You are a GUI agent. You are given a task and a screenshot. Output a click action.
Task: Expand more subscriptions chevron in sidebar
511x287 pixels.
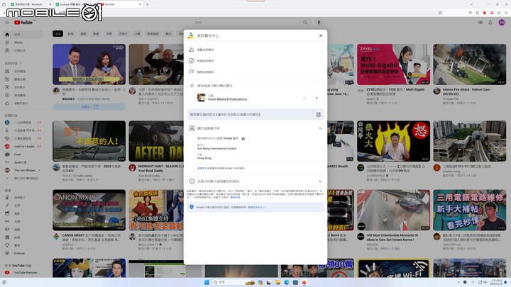click(x=7, y=179)
